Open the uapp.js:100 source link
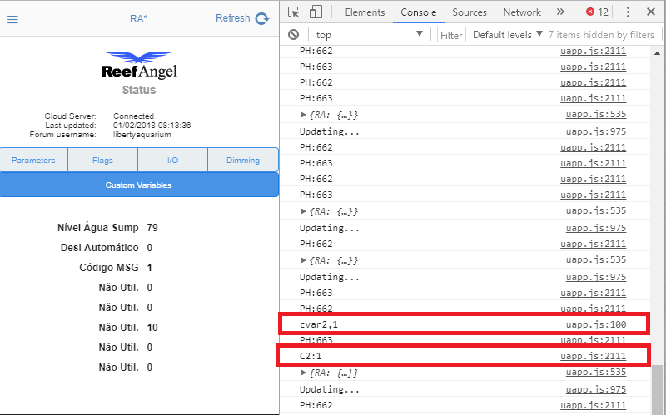 595,324
